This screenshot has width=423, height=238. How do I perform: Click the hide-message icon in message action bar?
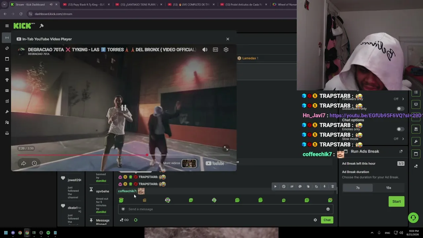point(292,186)
